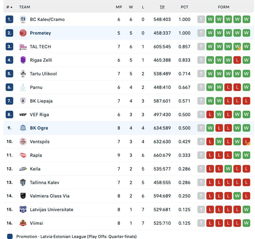
Task: Click Viimsi's green W form badge
Action: [246, 223]
